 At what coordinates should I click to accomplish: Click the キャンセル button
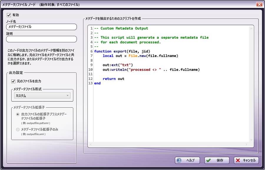pyautogui.click(x=246, y=160)
